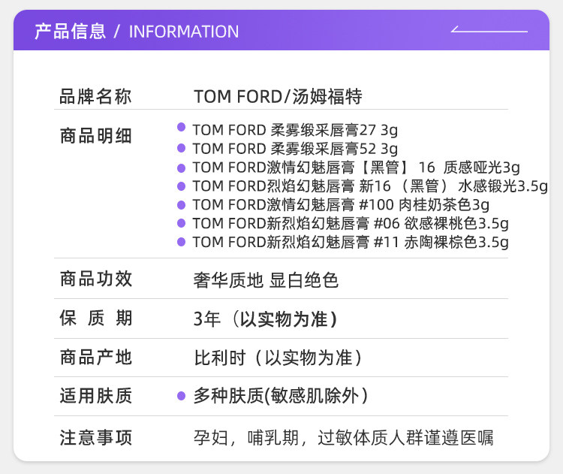Select the 奢华质地 显白绝色 text
The width and height of the screenshot is (563, 474).
(266, 280)
